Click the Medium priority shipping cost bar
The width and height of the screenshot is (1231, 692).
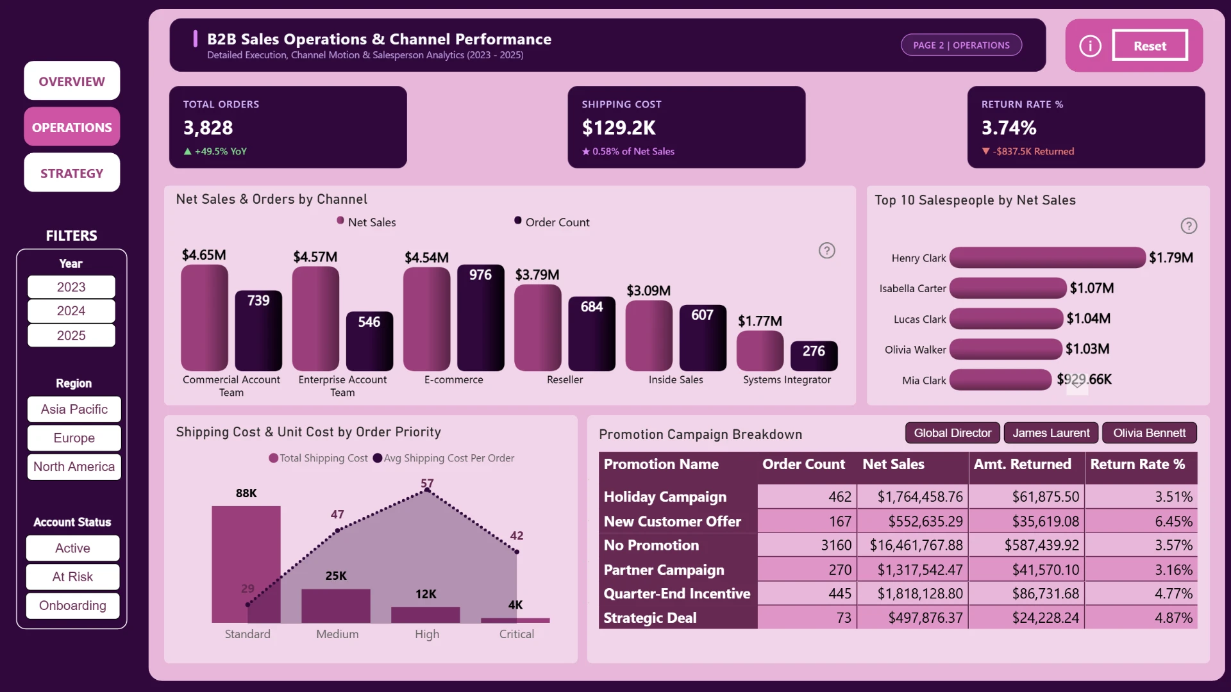tap(336, 606)
